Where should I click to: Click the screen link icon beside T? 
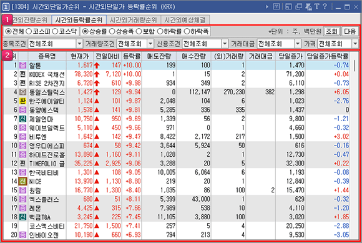click(x=308, y=7)
